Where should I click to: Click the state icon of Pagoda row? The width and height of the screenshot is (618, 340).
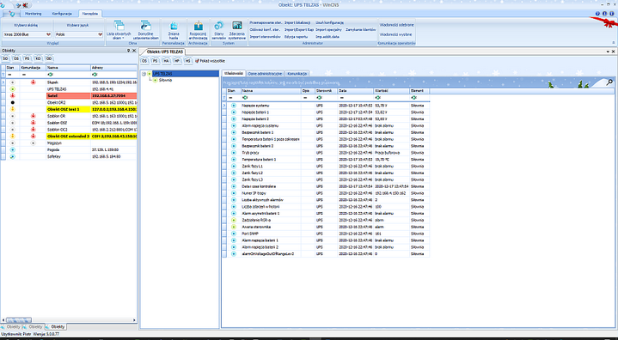[12, 150]
